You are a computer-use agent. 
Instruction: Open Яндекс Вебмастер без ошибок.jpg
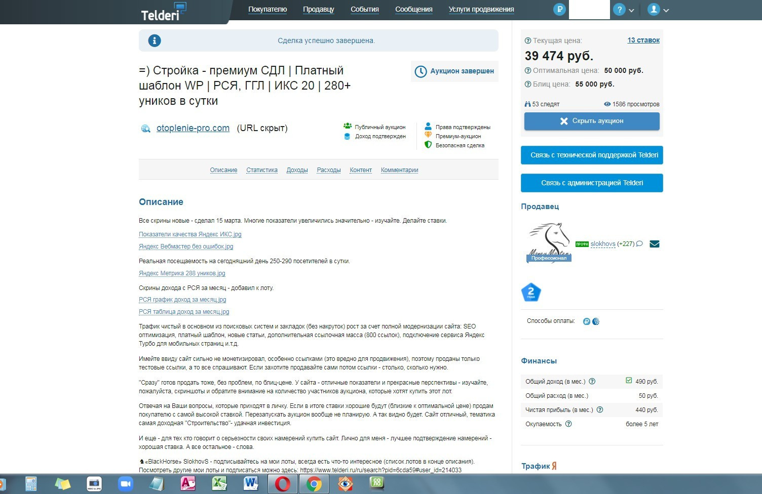(186, 246)
